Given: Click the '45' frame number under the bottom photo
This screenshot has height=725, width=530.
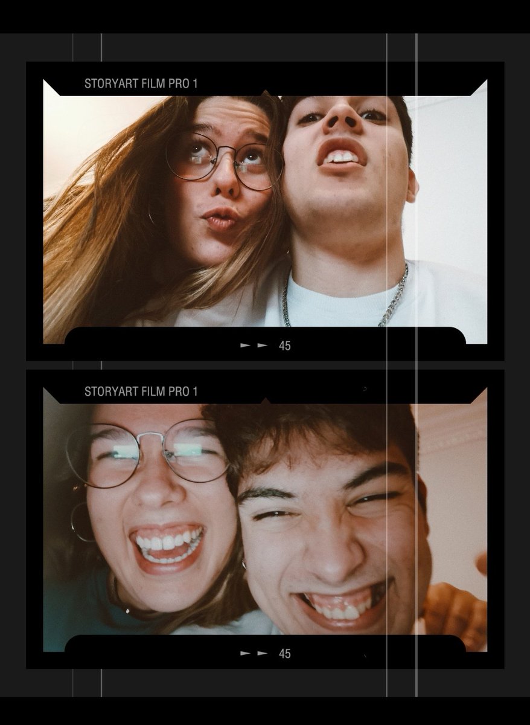Looking at the screenshot, I should point(285,654).
